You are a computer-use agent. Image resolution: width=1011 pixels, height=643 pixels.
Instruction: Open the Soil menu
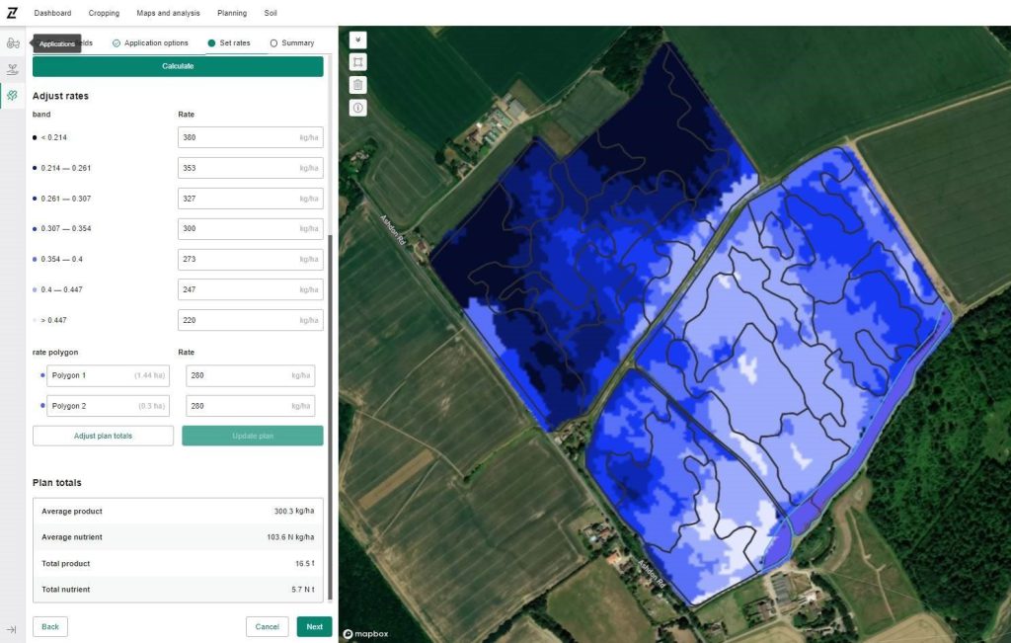[271, 13]
